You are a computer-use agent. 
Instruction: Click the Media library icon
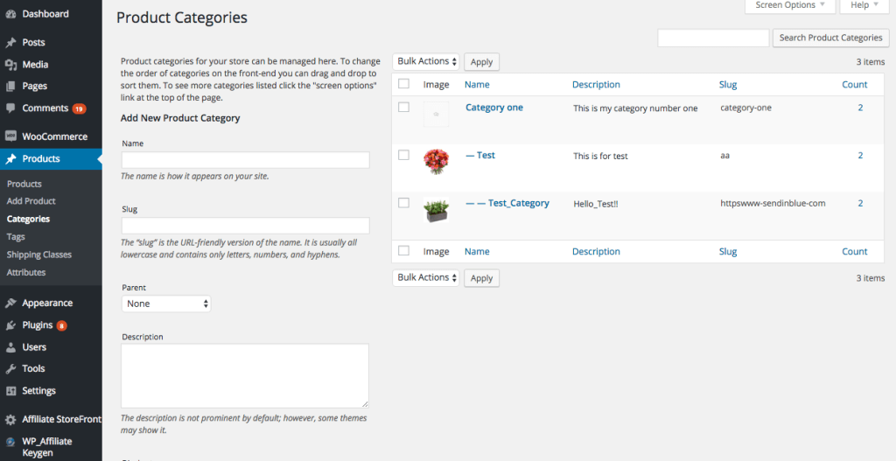point(10,64)
